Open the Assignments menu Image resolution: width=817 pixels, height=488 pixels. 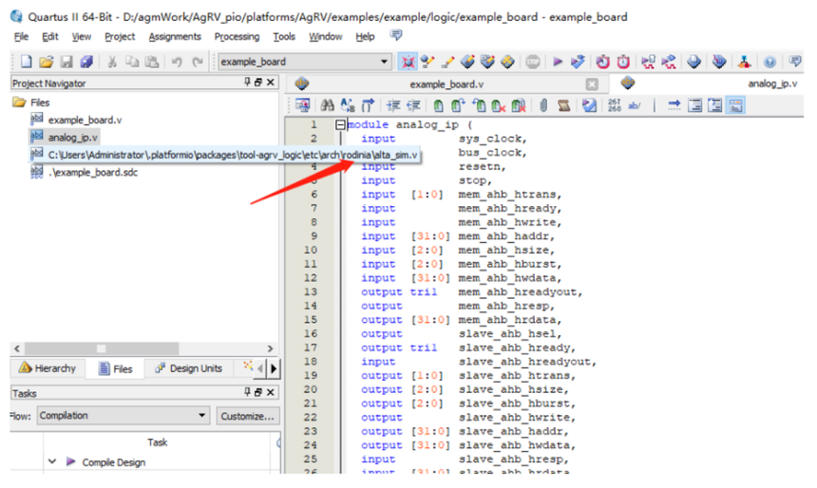175,36
